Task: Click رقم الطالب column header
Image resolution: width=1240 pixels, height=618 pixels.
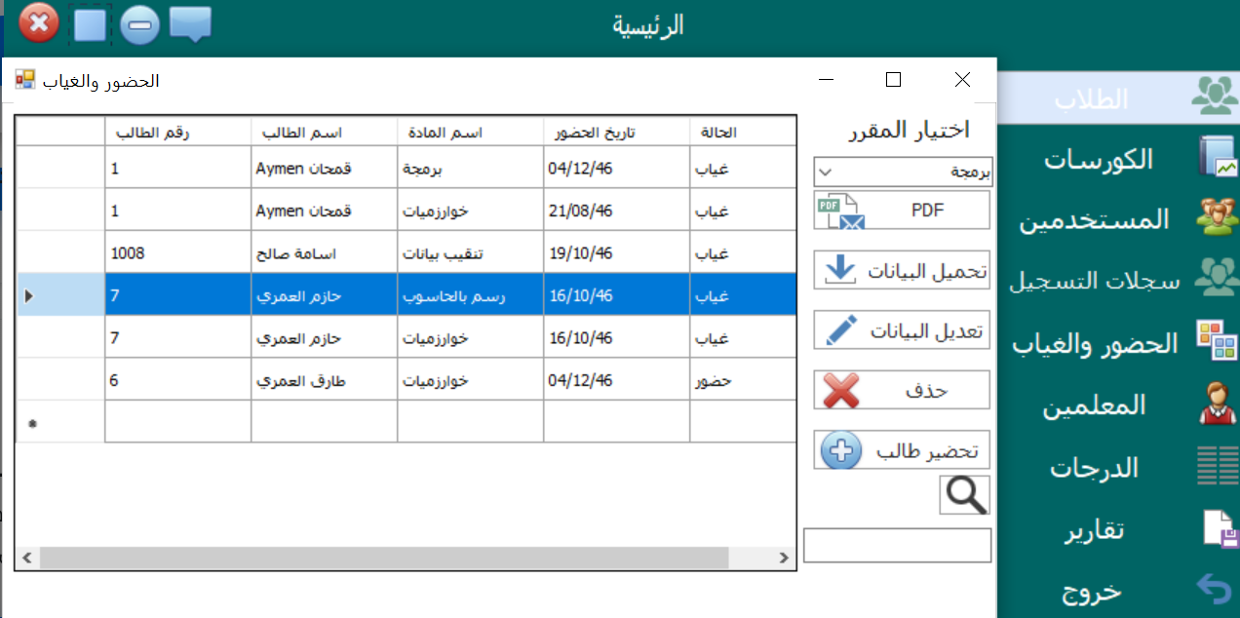Action: (x=177, y=132)
